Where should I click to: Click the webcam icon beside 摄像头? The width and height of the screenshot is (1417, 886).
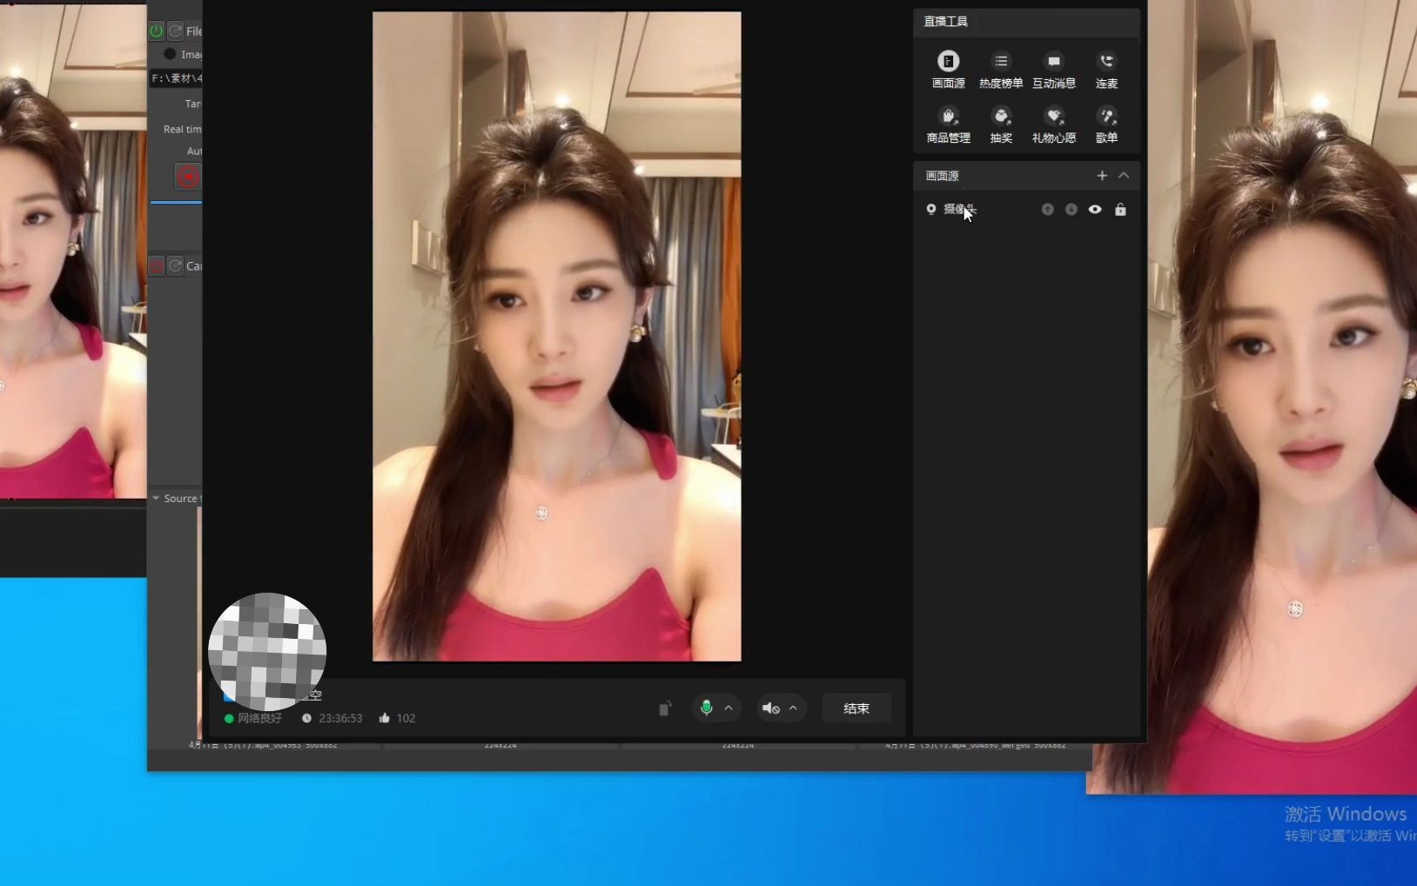coord(930,210)
